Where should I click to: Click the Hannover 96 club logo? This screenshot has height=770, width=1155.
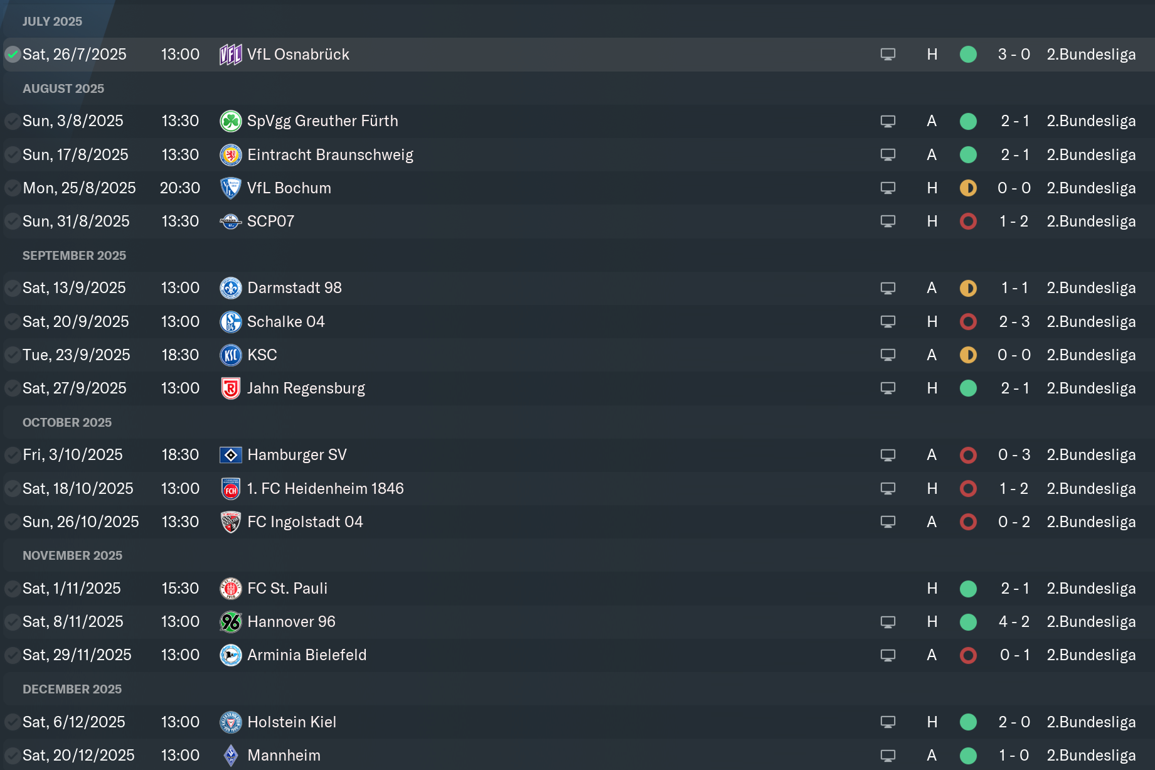[230, 622]
